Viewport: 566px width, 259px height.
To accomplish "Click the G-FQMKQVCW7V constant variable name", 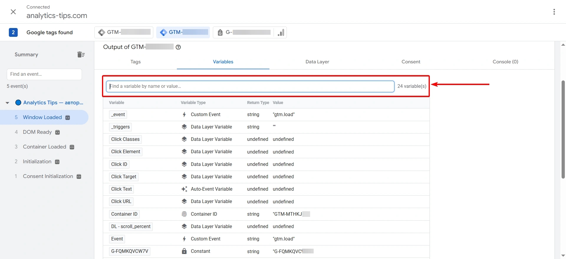I will (130, 251).
